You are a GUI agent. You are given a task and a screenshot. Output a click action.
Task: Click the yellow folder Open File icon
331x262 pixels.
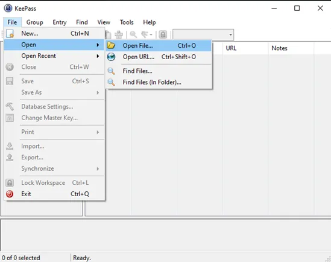click(x=111, y=45)
